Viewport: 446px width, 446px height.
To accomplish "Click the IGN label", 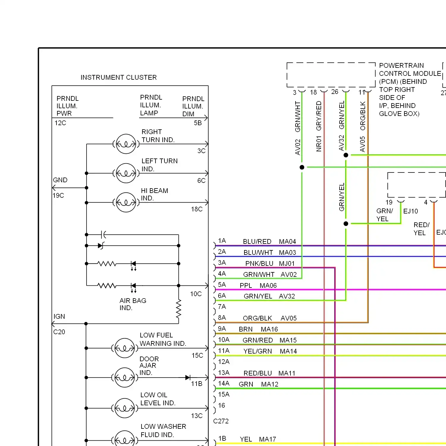I will 59,316.
